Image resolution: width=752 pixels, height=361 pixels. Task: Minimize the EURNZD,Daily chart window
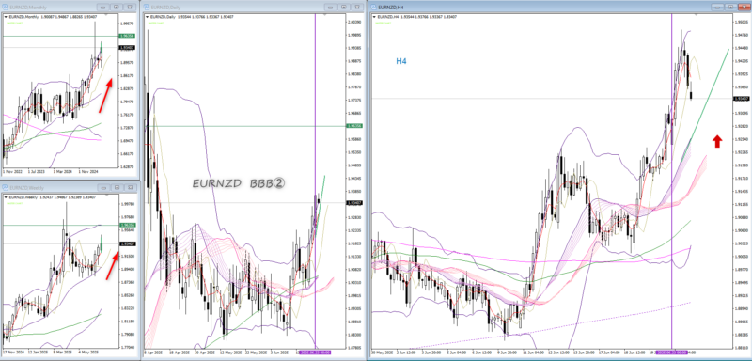click(330, 8)
